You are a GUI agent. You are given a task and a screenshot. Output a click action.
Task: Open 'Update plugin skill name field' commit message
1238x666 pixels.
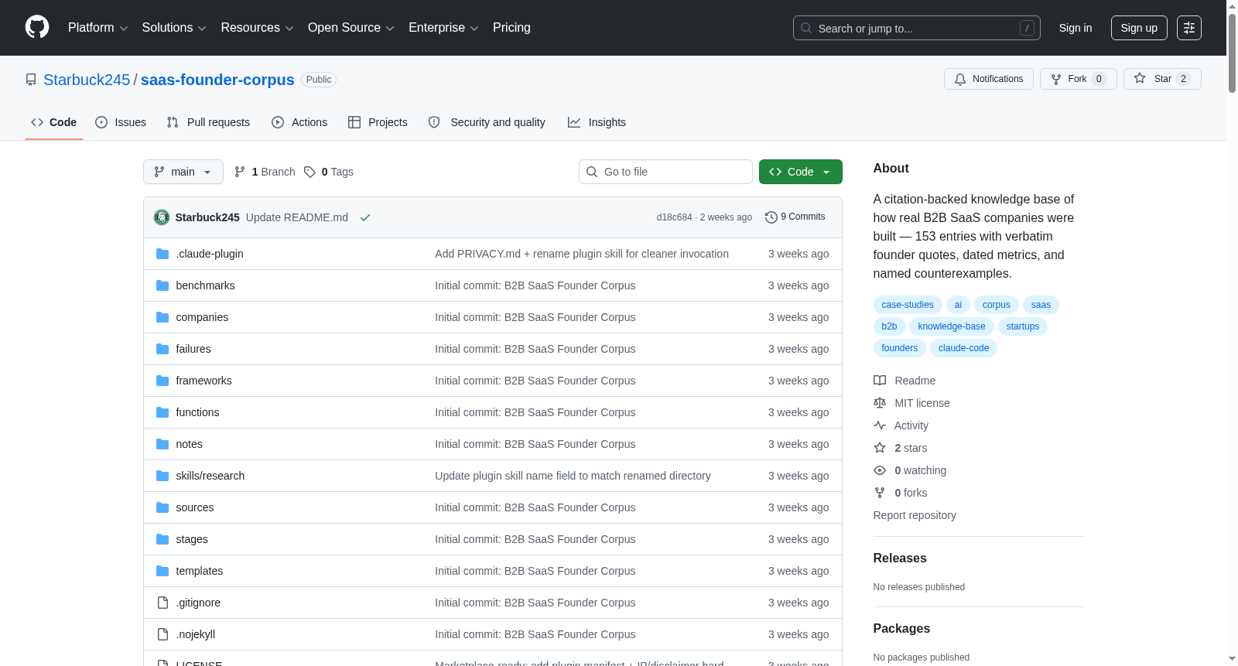[x=573, y=476]
